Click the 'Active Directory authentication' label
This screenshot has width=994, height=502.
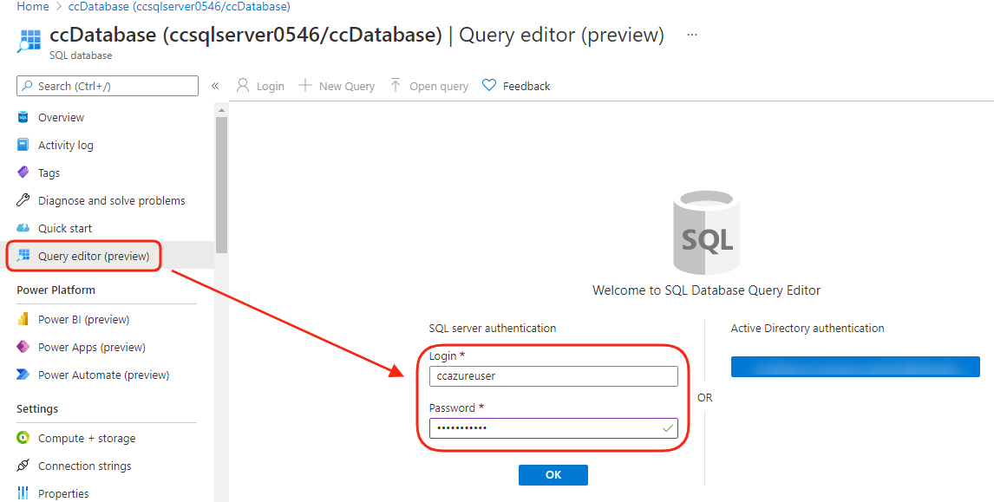tap(808, 329)
